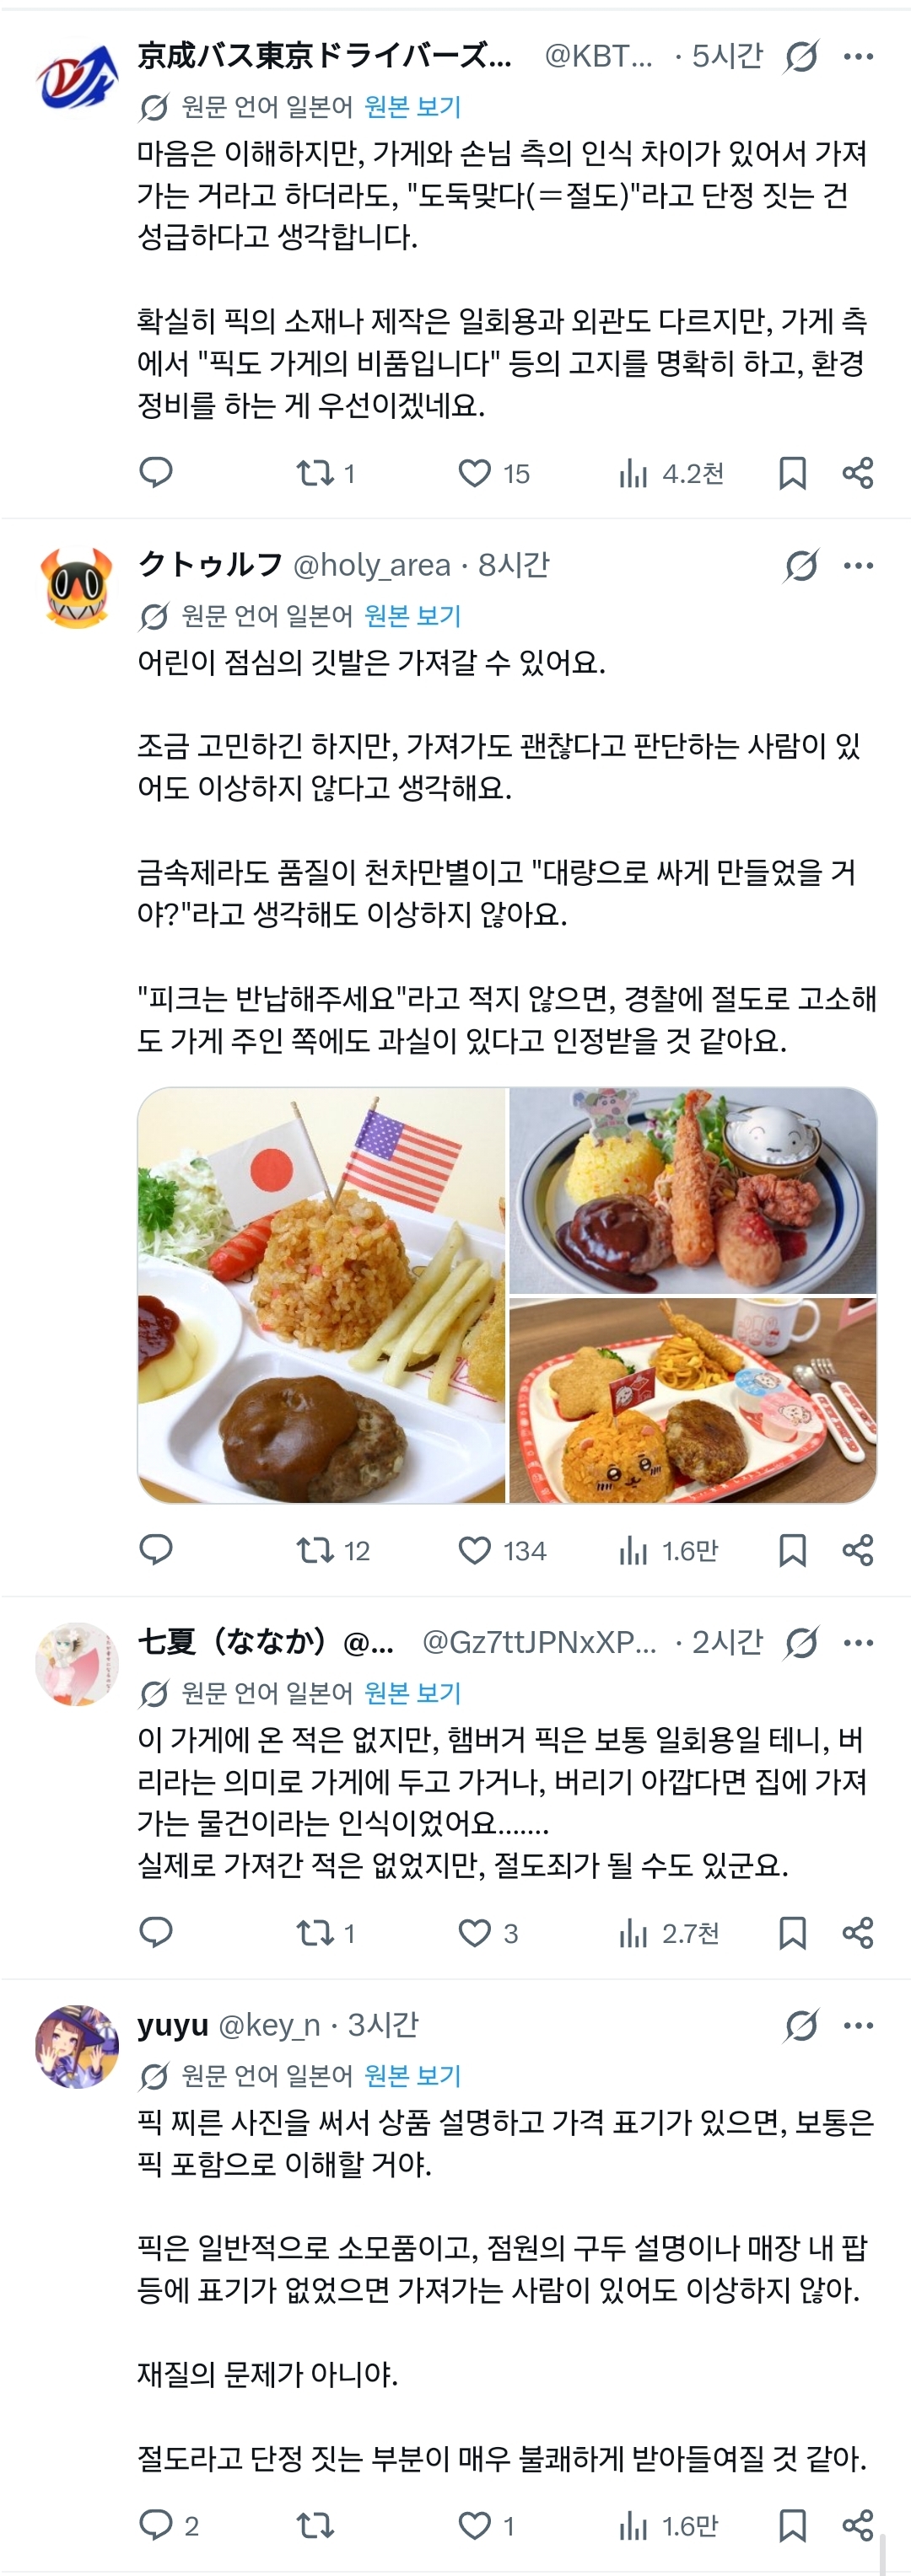Toggle Grok icon on yuyu tweet header
Viewport: 911px width, 2576px height.
pos(800,2025)
